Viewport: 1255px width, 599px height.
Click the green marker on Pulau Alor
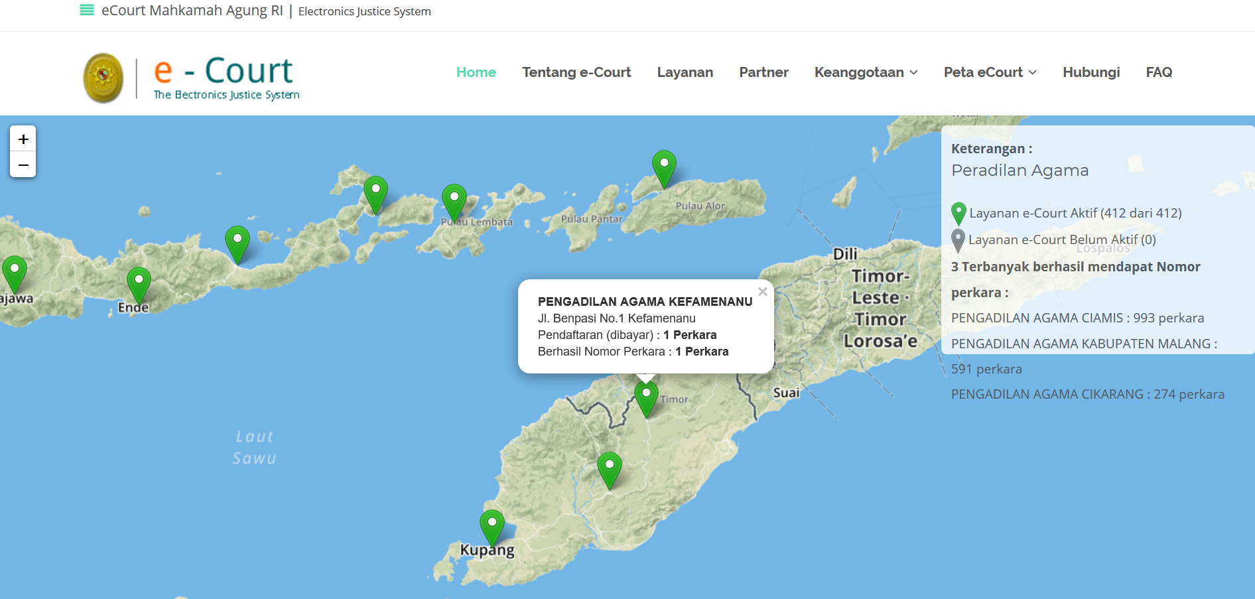click(x=664, y=168)
